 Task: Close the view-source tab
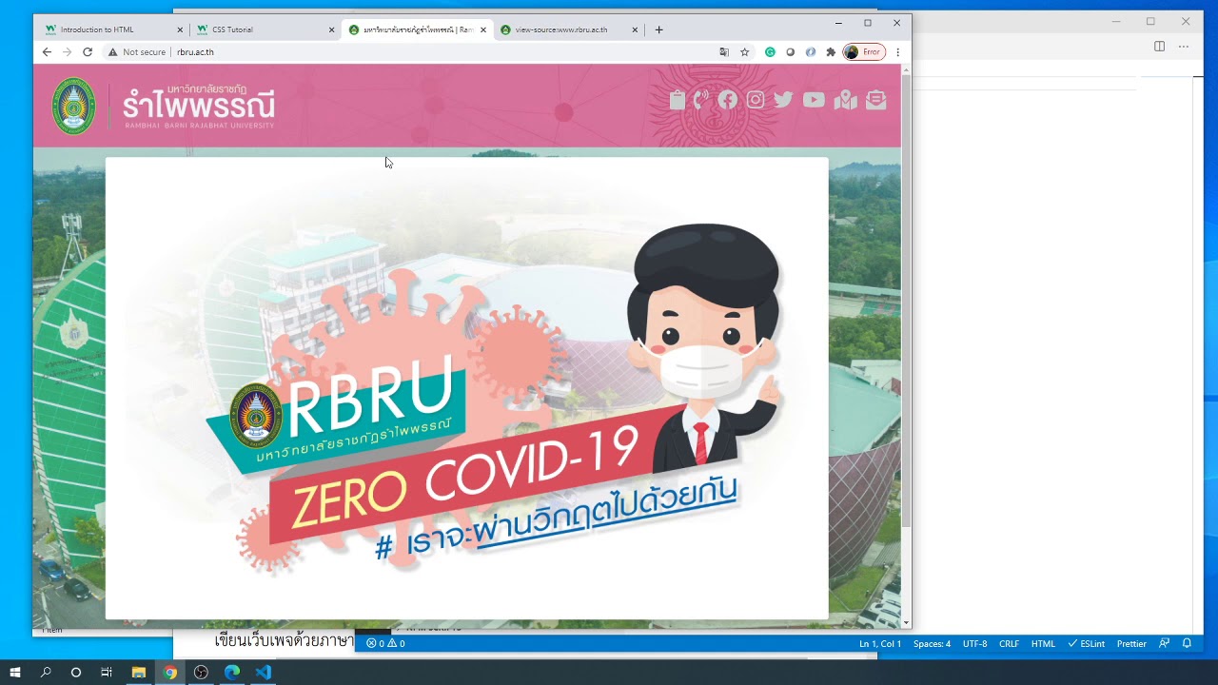coord(636,29)
